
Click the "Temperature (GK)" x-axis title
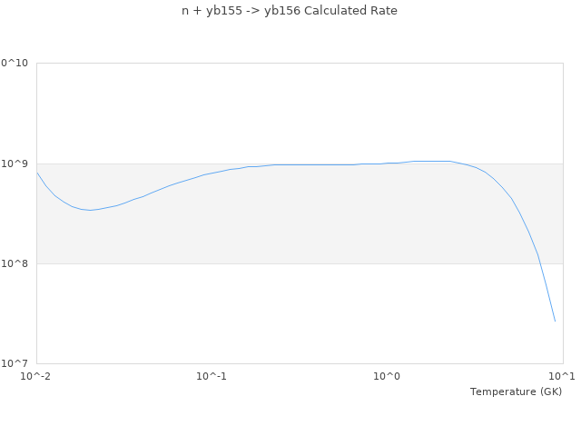pos(516,391)
